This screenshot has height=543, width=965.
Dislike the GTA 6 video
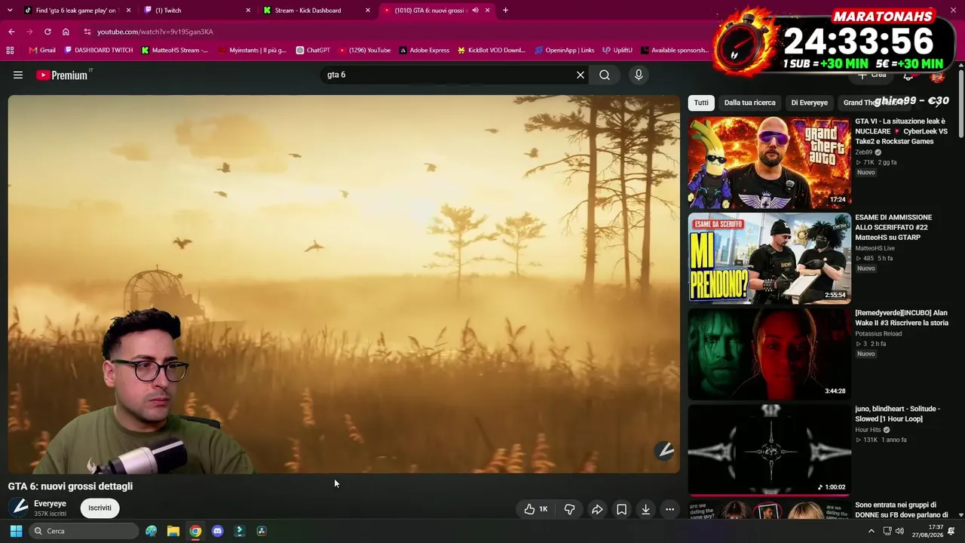coord(570,509)
